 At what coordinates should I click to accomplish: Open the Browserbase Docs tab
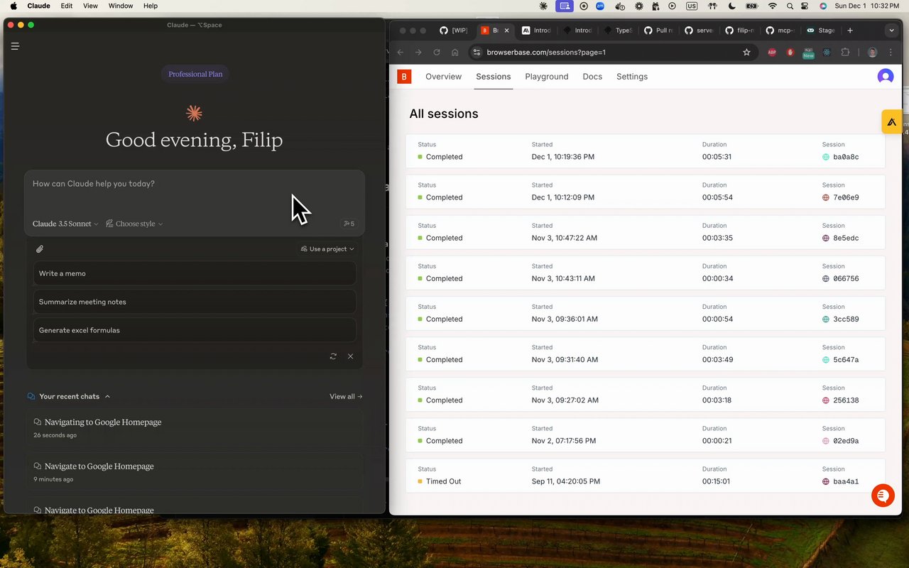coord(592,77)
